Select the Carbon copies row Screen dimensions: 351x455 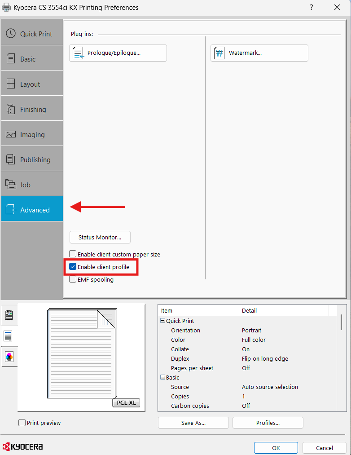click(248, 406)
